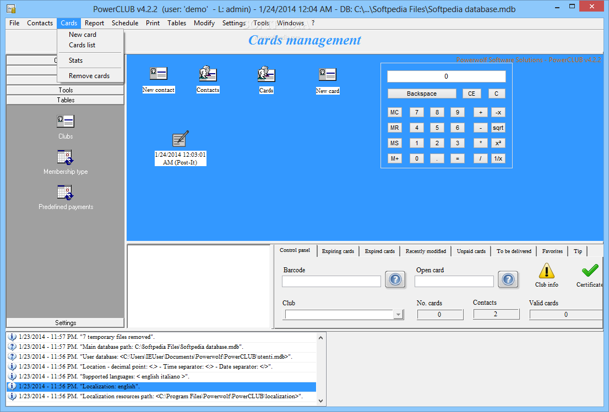This screenshot has height=412, width=609.
Task: Select the Control panel tab
Action: (295, 250)
